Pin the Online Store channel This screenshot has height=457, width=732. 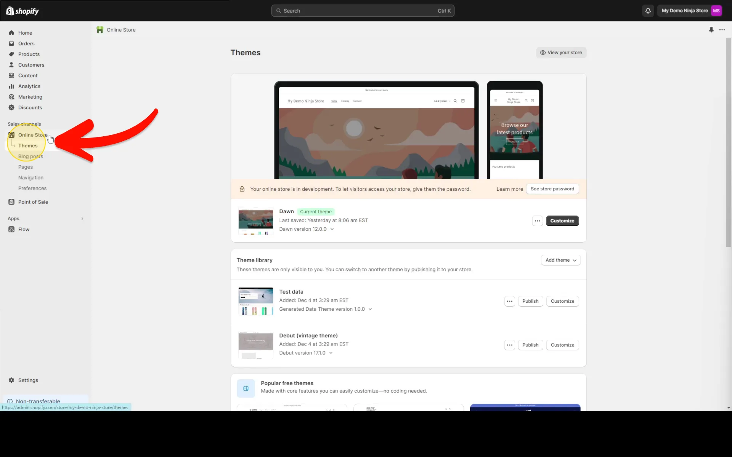pos(711,30)
